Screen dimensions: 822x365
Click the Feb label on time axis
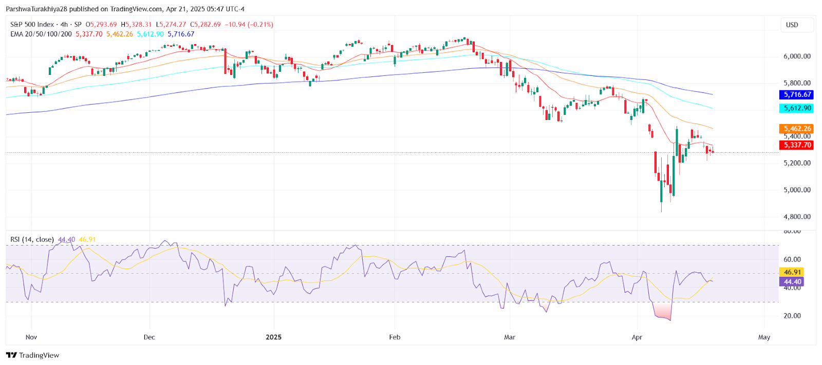coord(395,337)
